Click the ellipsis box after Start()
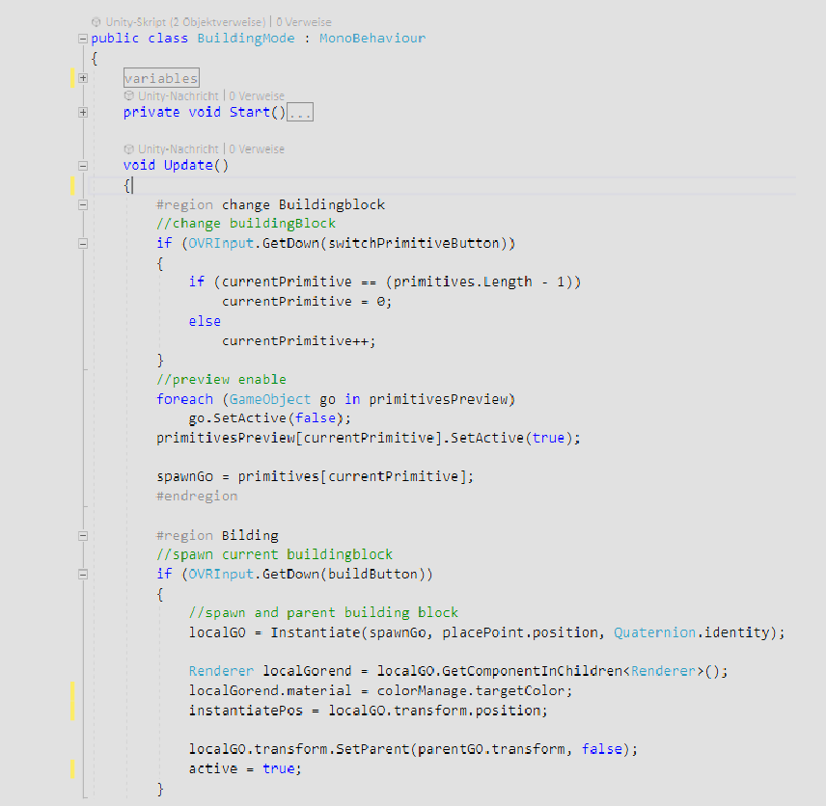Image resolution: width=826 pixels, height=806 pixels. 300,113
